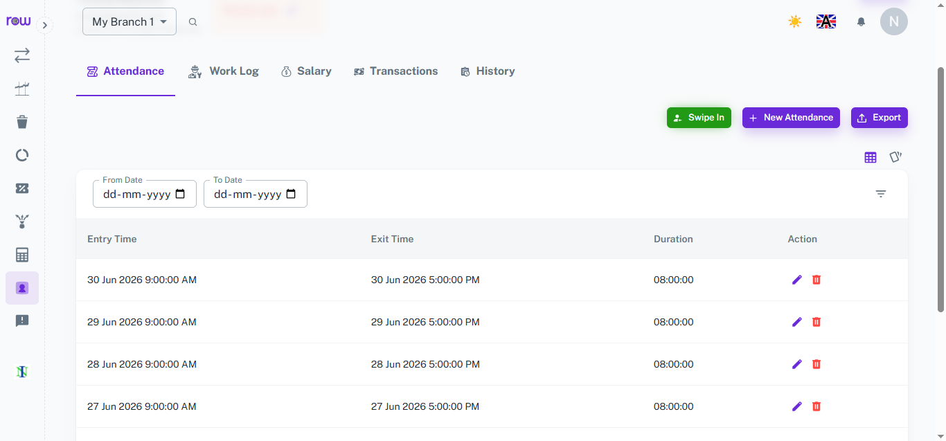Click the feedback message sidebar icon

coord(22,321)
